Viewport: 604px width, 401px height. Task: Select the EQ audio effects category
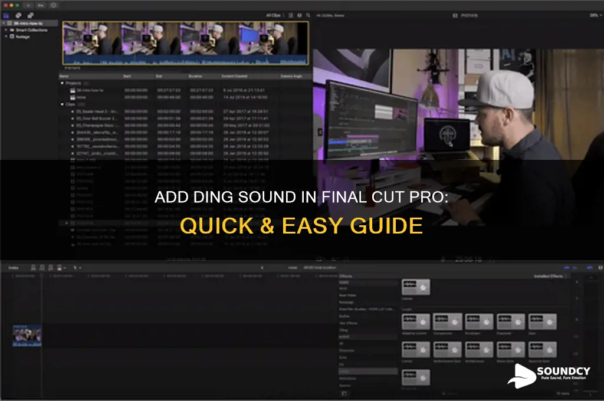[368, 364]
